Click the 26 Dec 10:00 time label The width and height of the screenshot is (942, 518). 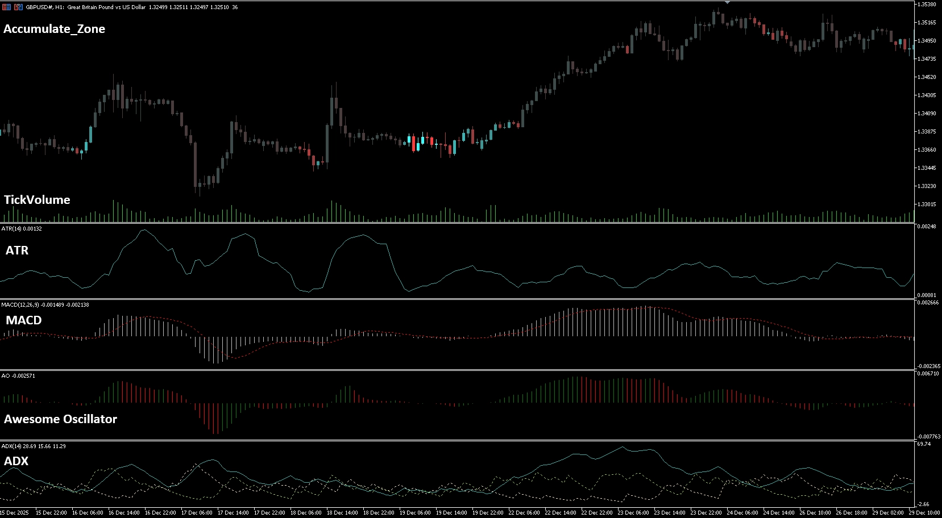pyautogui.click(x=815, y=513)
